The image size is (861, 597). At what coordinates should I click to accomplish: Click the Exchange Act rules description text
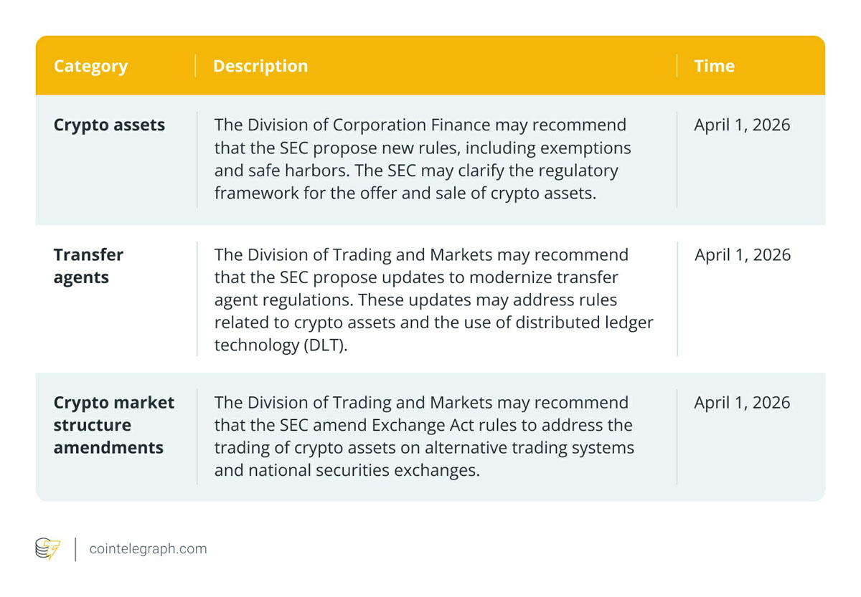point(424,436)
